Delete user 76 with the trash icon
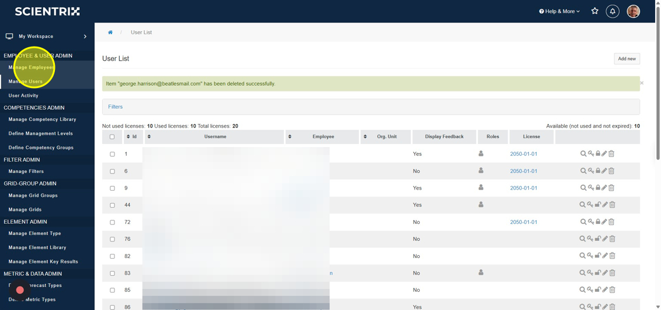Image resolution: width=661 pixels, height=310 pixels. point(612,239)
